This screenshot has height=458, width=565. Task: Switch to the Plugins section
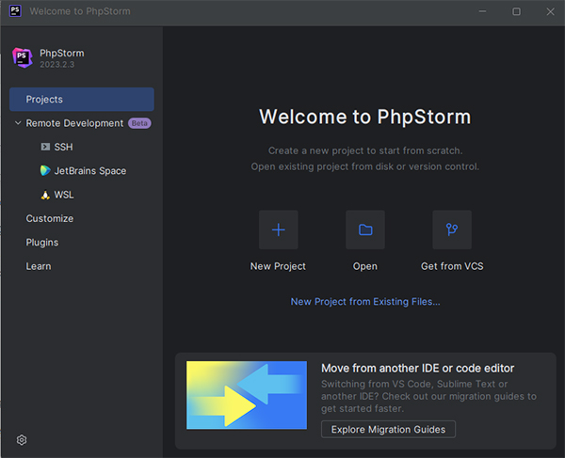[41, 243]
